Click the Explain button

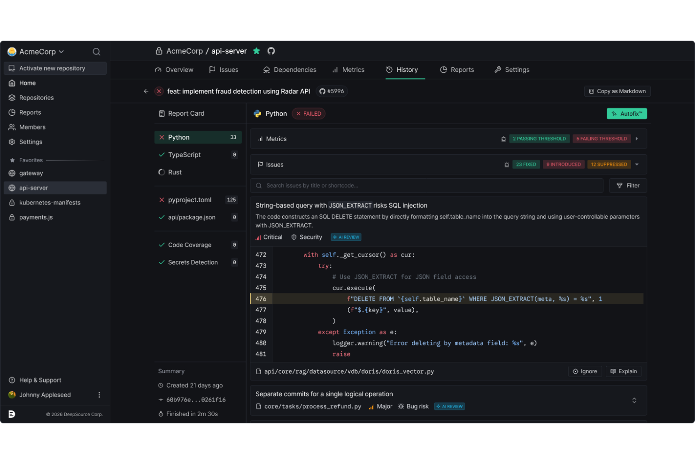pyautogui.click(x=624, y=371)
